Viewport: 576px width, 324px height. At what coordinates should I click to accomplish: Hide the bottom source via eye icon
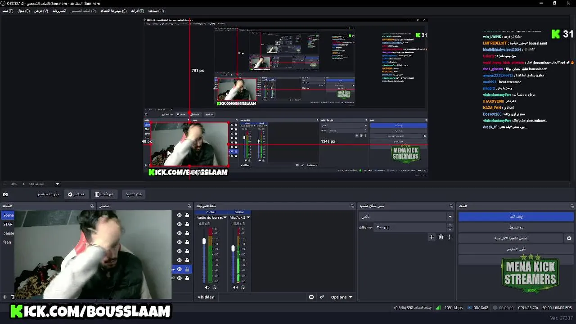coord(180,278)
